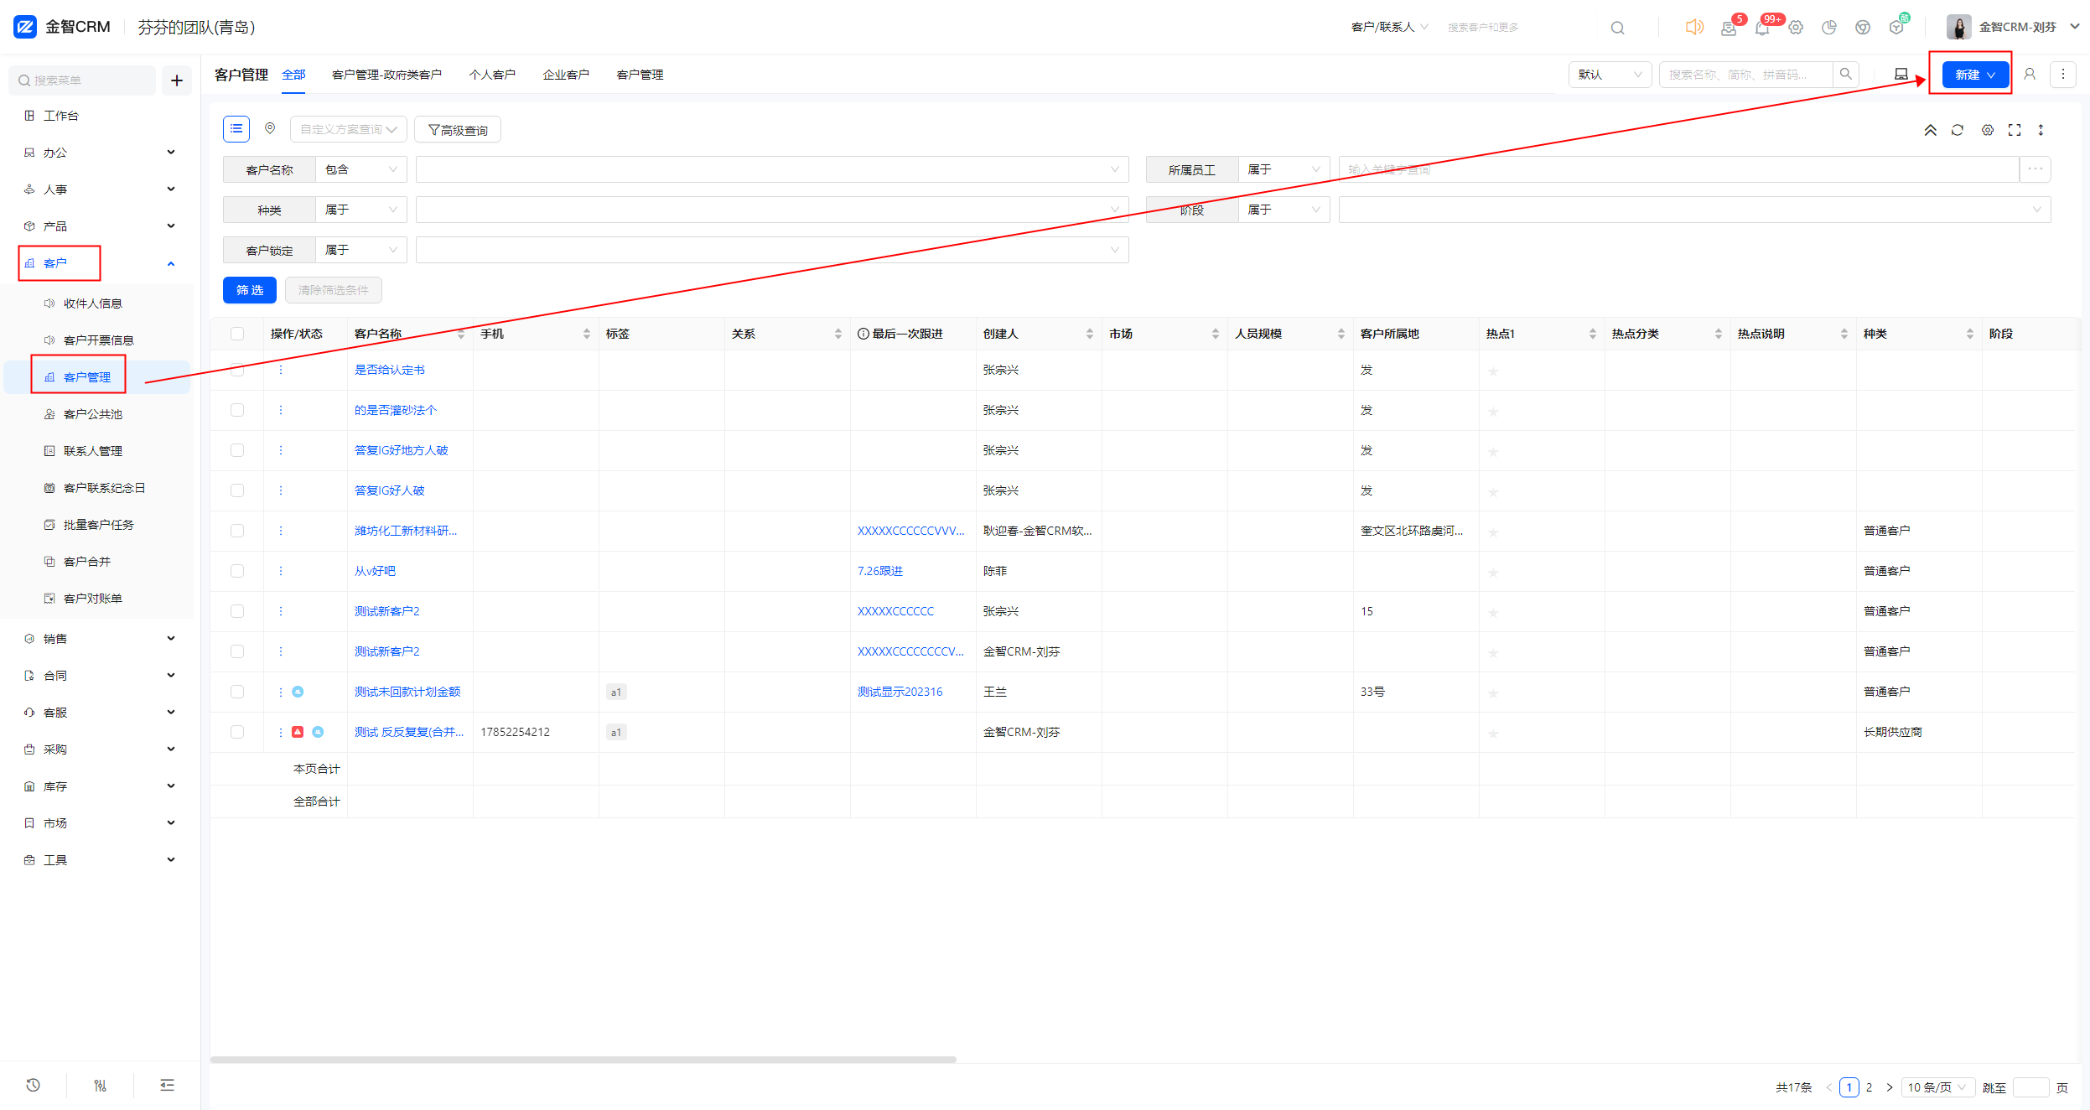Enter fullscreen mode for table
2090x1110 pixels.
2014,130
